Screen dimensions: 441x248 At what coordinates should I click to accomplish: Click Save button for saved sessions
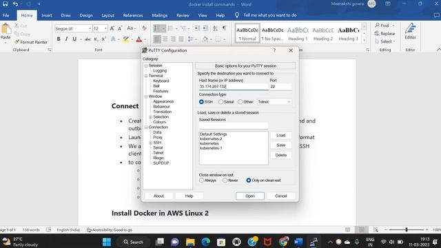coord(280,145)
